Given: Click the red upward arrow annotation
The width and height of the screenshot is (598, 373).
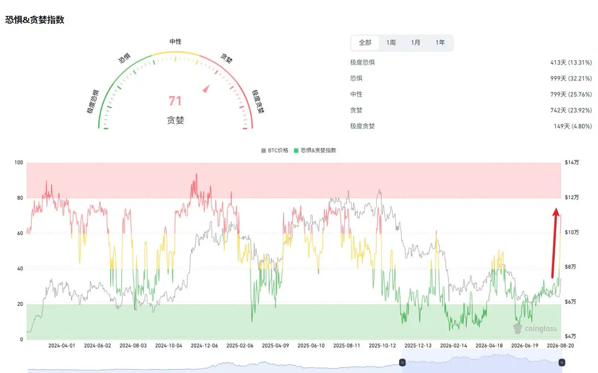Looking at the screenshot, I should (x=555, y=243).
